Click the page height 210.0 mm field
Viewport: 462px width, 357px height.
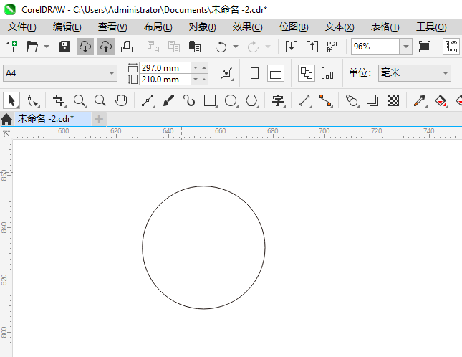(165, 80)
